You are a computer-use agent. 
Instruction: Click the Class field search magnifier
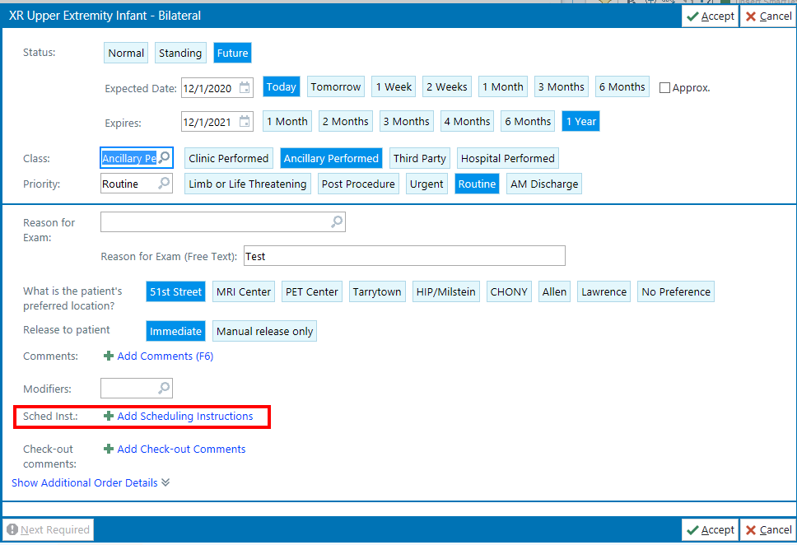point(164,157)
